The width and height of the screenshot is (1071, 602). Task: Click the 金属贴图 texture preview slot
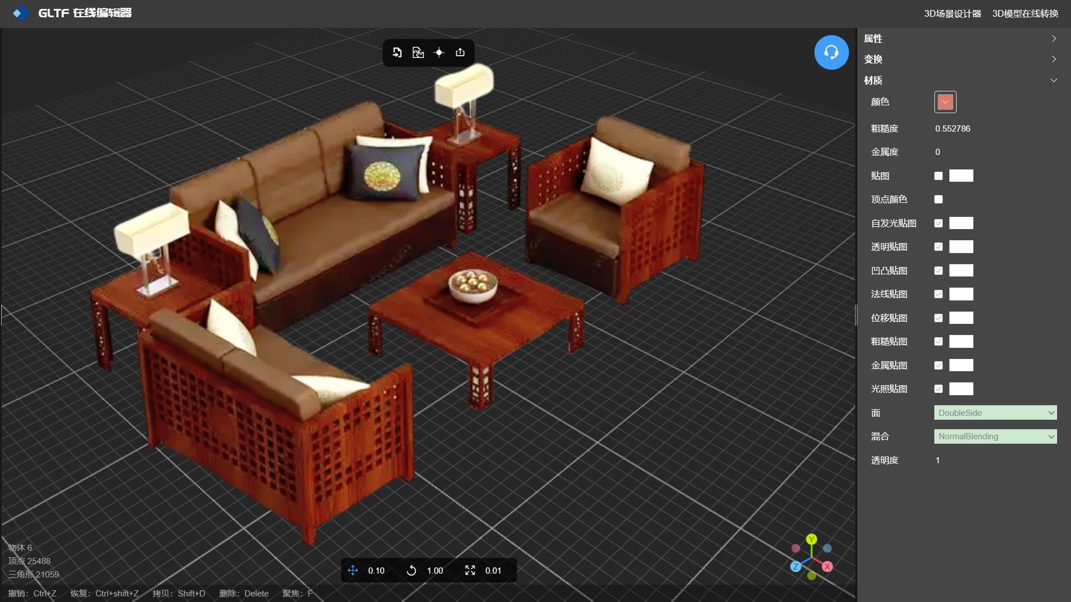pos(961,365)
